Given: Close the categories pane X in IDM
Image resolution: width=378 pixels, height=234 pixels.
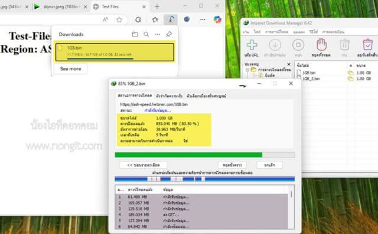Looking at the screenshot, I should 289,64.
